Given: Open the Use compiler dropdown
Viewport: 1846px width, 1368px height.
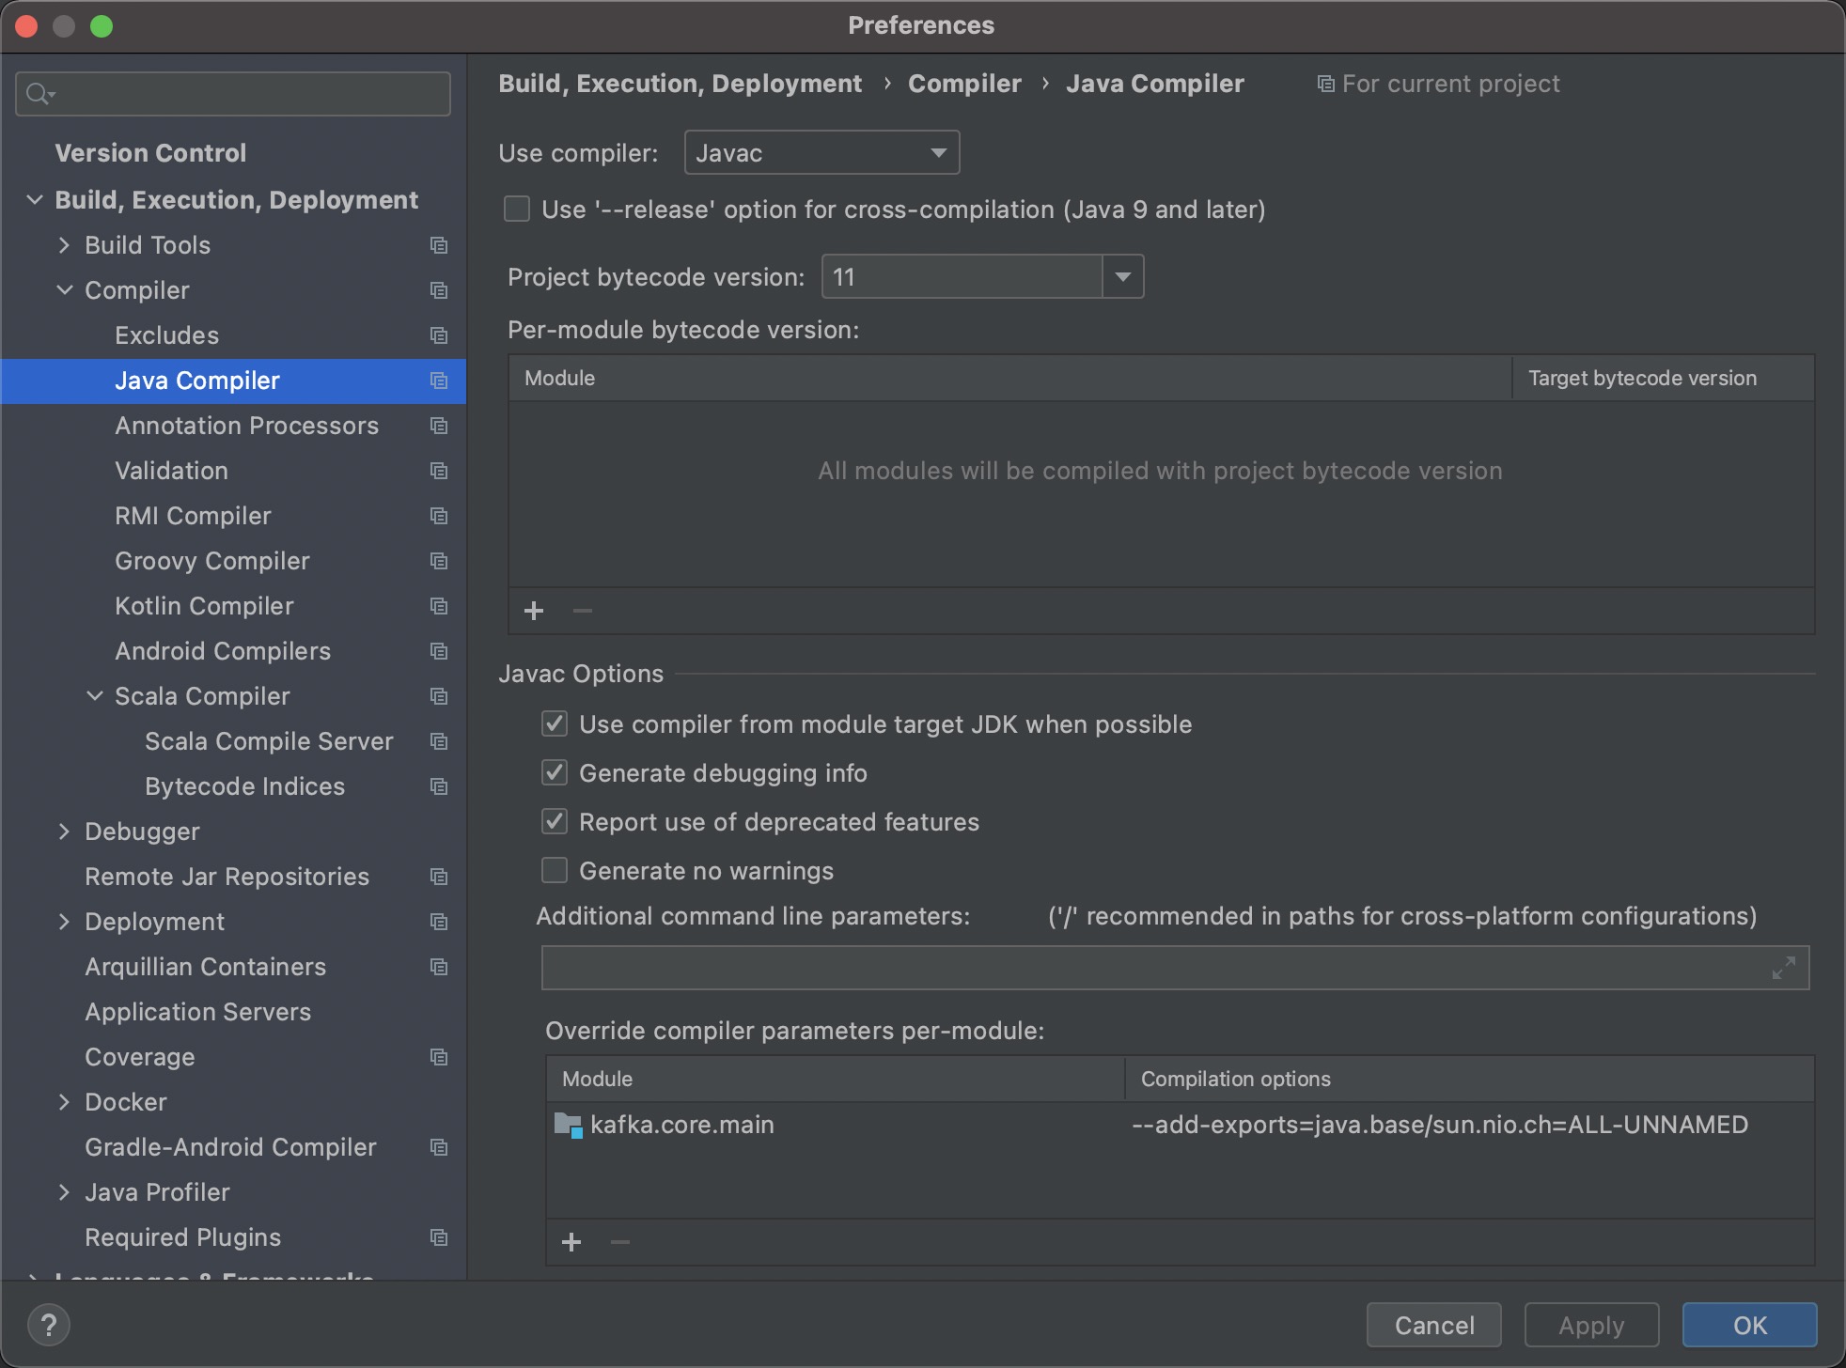Looking at the screenshot, I should click(936, 152).
